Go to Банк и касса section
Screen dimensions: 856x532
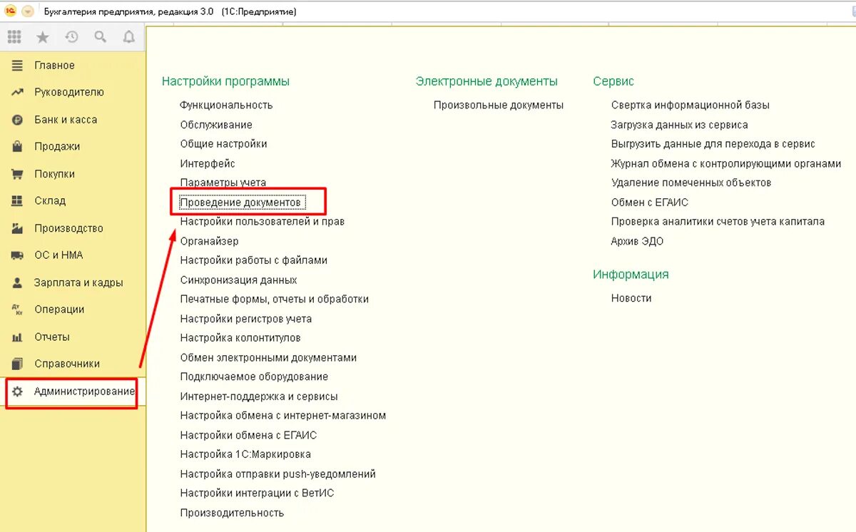click(66, 120)
